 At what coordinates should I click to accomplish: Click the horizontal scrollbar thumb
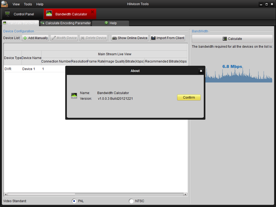pyautogui.click(x=41, y=195)
